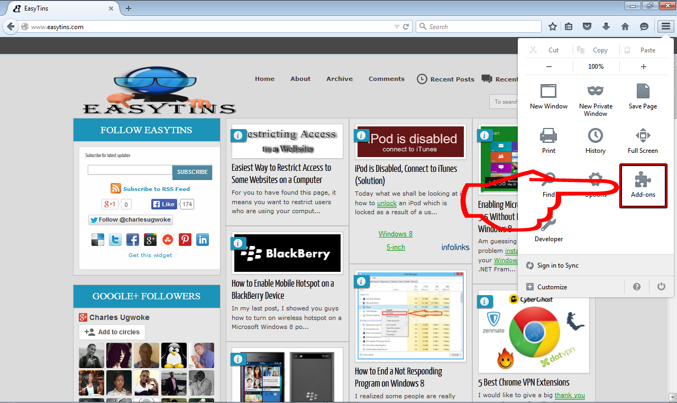Click the Back navigation arrow

point(11,26)
